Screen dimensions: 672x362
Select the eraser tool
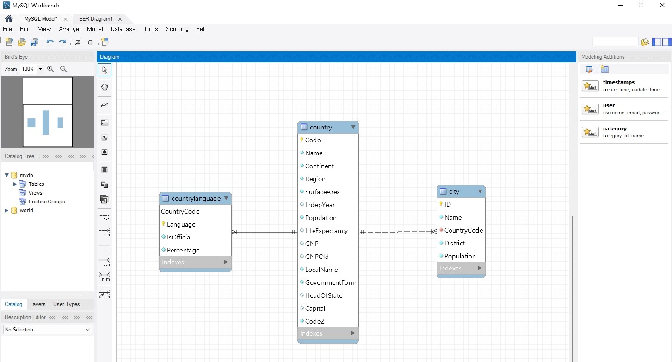pos(105,105)
